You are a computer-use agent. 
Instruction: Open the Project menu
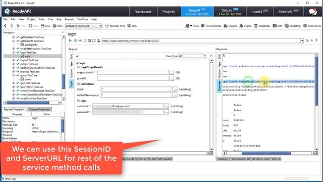(31, 19)
